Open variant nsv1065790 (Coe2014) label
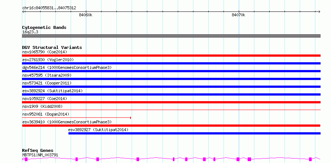The image size is (331, 163). point(45,52)
